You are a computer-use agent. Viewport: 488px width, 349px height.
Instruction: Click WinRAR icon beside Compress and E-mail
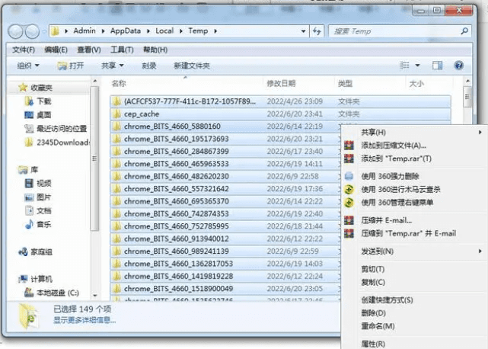[349, 220]
